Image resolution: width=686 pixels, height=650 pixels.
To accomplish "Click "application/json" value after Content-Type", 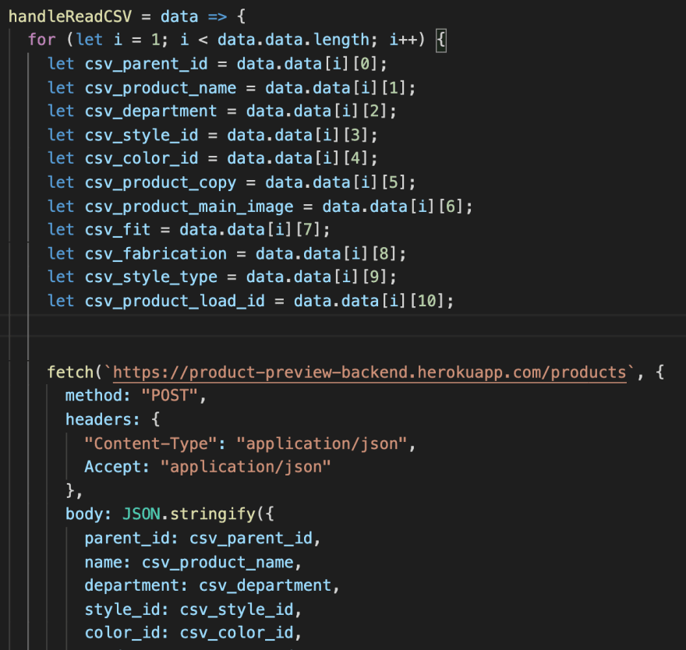I will pyautogui.click(x=321, y=443).
